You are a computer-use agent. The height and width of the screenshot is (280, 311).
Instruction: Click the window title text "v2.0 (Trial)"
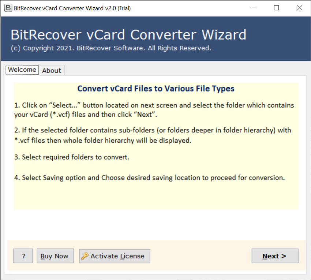118,8
